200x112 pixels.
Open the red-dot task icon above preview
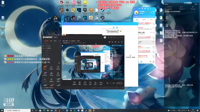109,42
